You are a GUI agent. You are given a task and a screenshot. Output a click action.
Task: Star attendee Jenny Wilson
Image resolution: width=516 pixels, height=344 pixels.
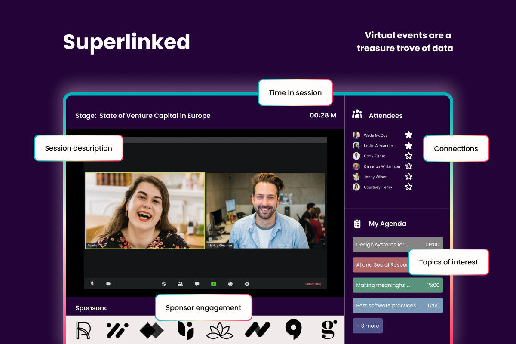(408, 176)
